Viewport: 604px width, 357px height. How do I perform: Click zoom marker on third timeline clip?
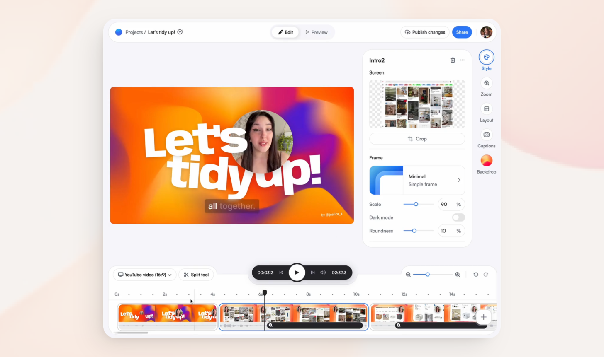tap(398, 326)
